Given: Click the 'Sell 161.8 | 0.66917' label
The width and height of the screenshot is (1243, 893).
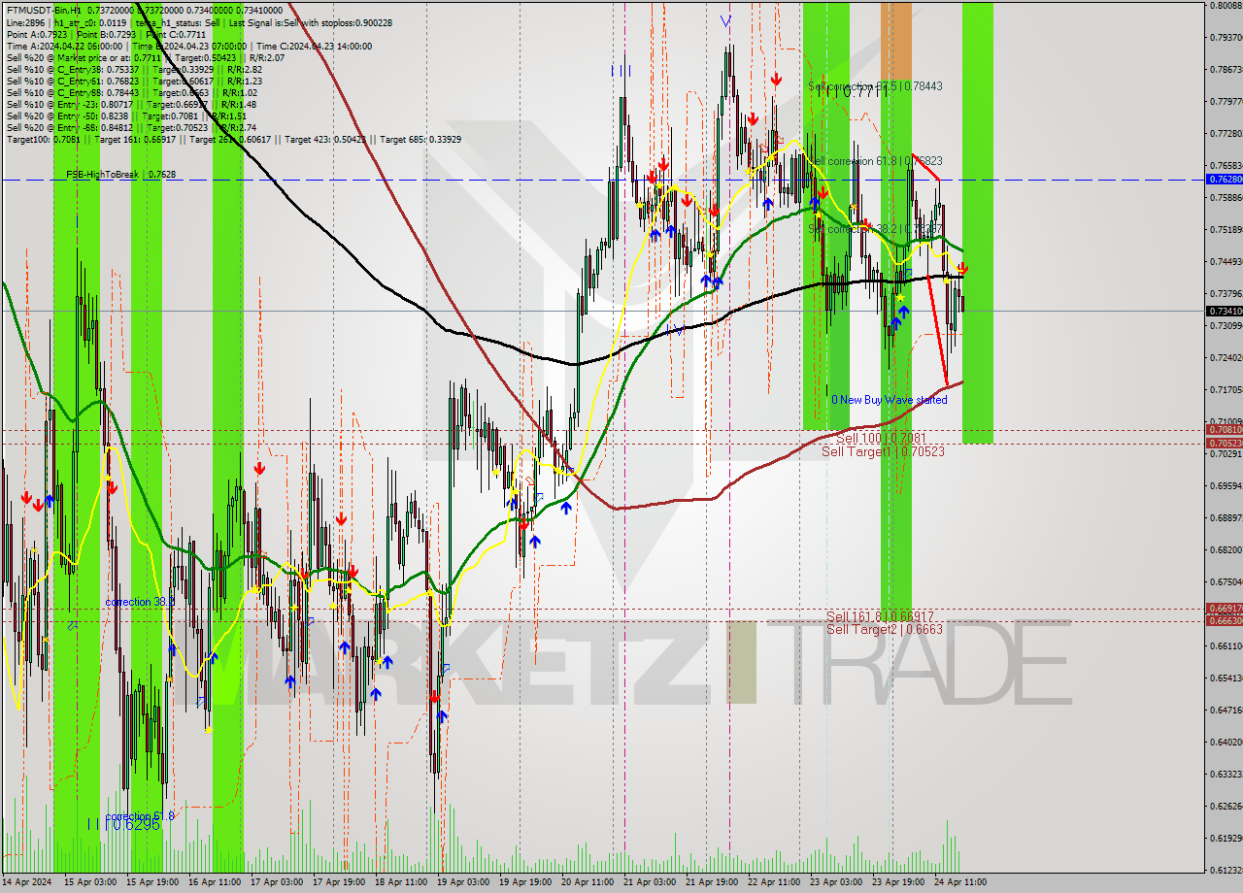Looking at the screenshot, I should (880, 616).
